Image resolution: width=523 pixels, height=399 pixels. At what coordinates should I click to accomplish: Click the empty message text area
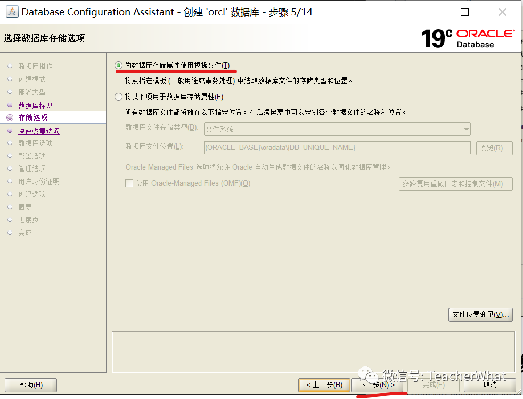(x=313, y=352)
